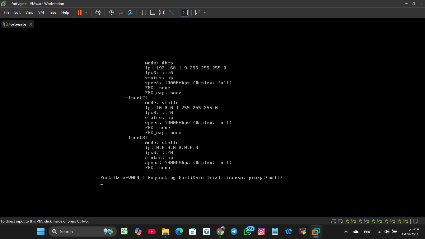
Task: Toggle the thumbnail bar view
Action: tap(153, 12)
